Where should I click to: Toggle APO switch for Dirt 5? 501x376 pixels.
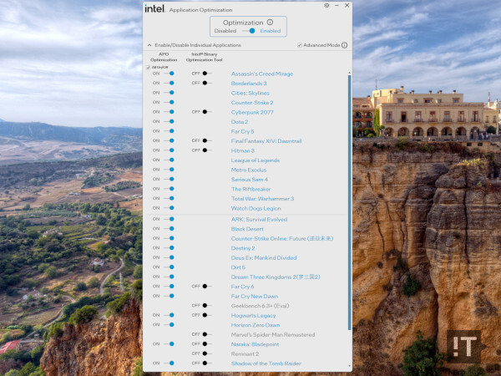[169, 267]
